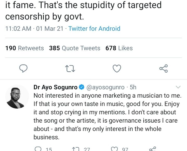The image size is (187, 151).
Task: Open the 385 Quote Tweets list
Action: point(75,48)
